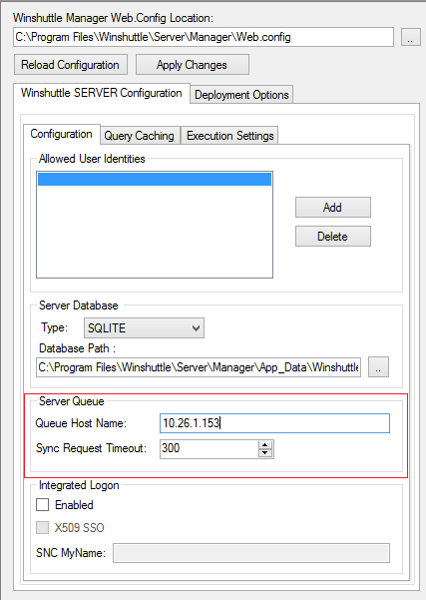Browse for Web.Config location with ellipsis button
426x600 pixels.
click(411, 37)
